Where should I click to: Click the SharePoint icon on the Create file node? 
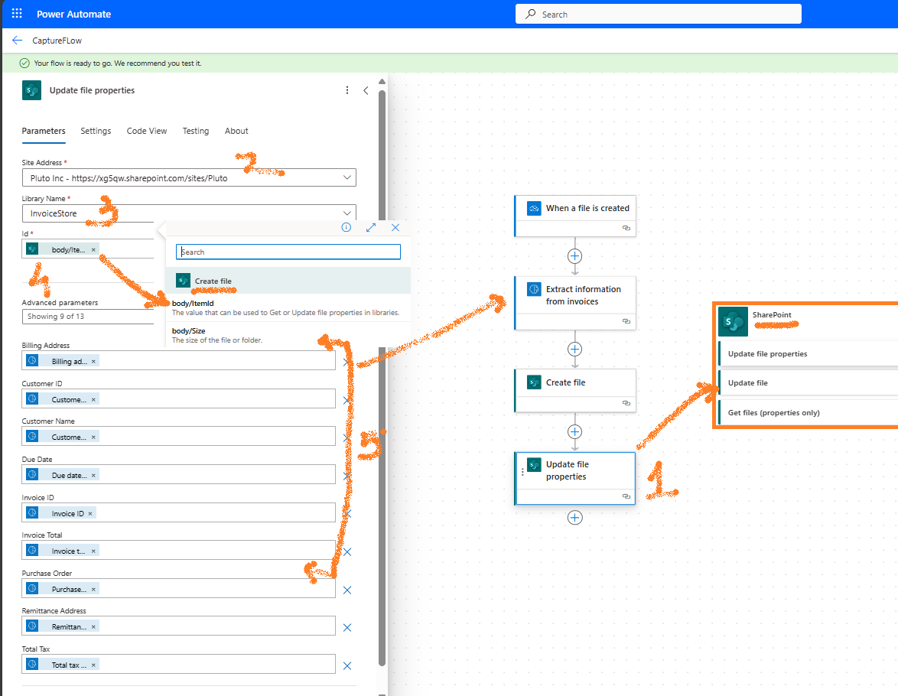pyautogui.click(x=534, y=382)
